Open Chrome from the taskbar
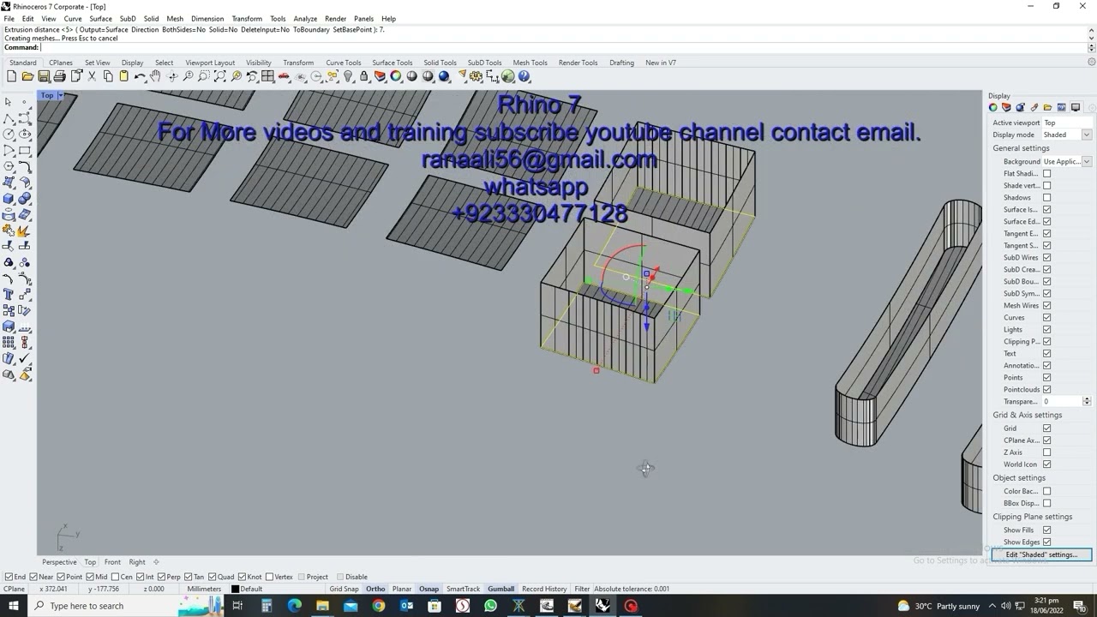Viewport: 1097px width, 617px height. (x=378, y=606)
